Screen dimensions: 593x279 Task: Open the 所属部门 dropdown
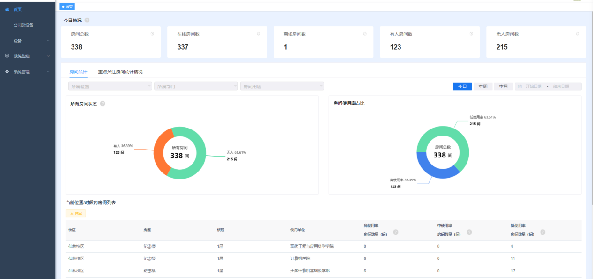tap(196, 86)
